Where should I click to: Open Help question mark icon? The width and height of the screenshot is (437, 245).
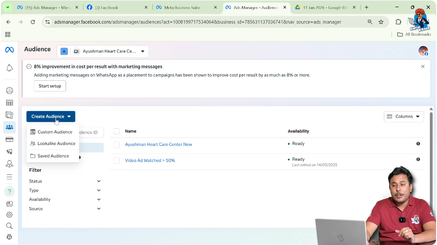(x=9, y=191)
